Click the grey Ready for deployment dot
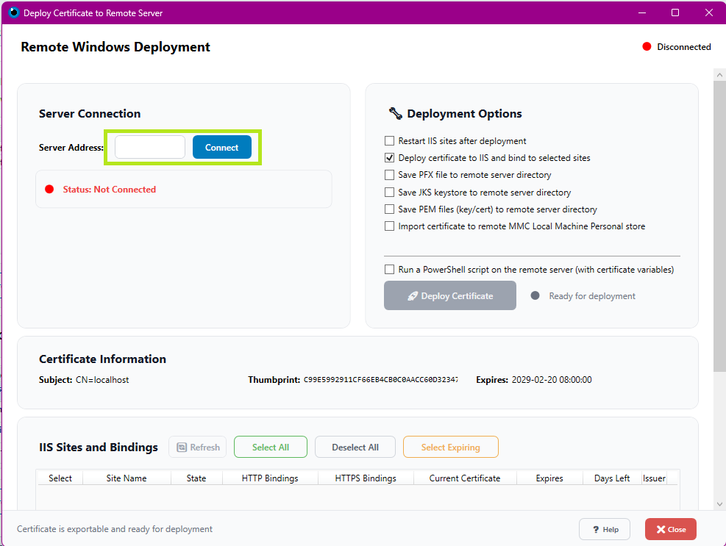The width and height of the screenshot is (726, 546). (x=535, y=295)
